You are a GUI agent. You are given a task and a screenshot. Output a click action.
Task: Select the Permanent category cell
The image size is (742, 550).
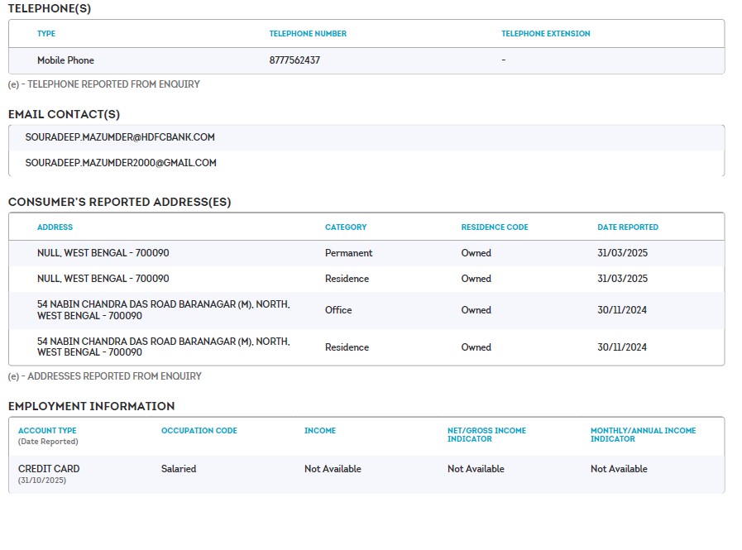point(348,253)
